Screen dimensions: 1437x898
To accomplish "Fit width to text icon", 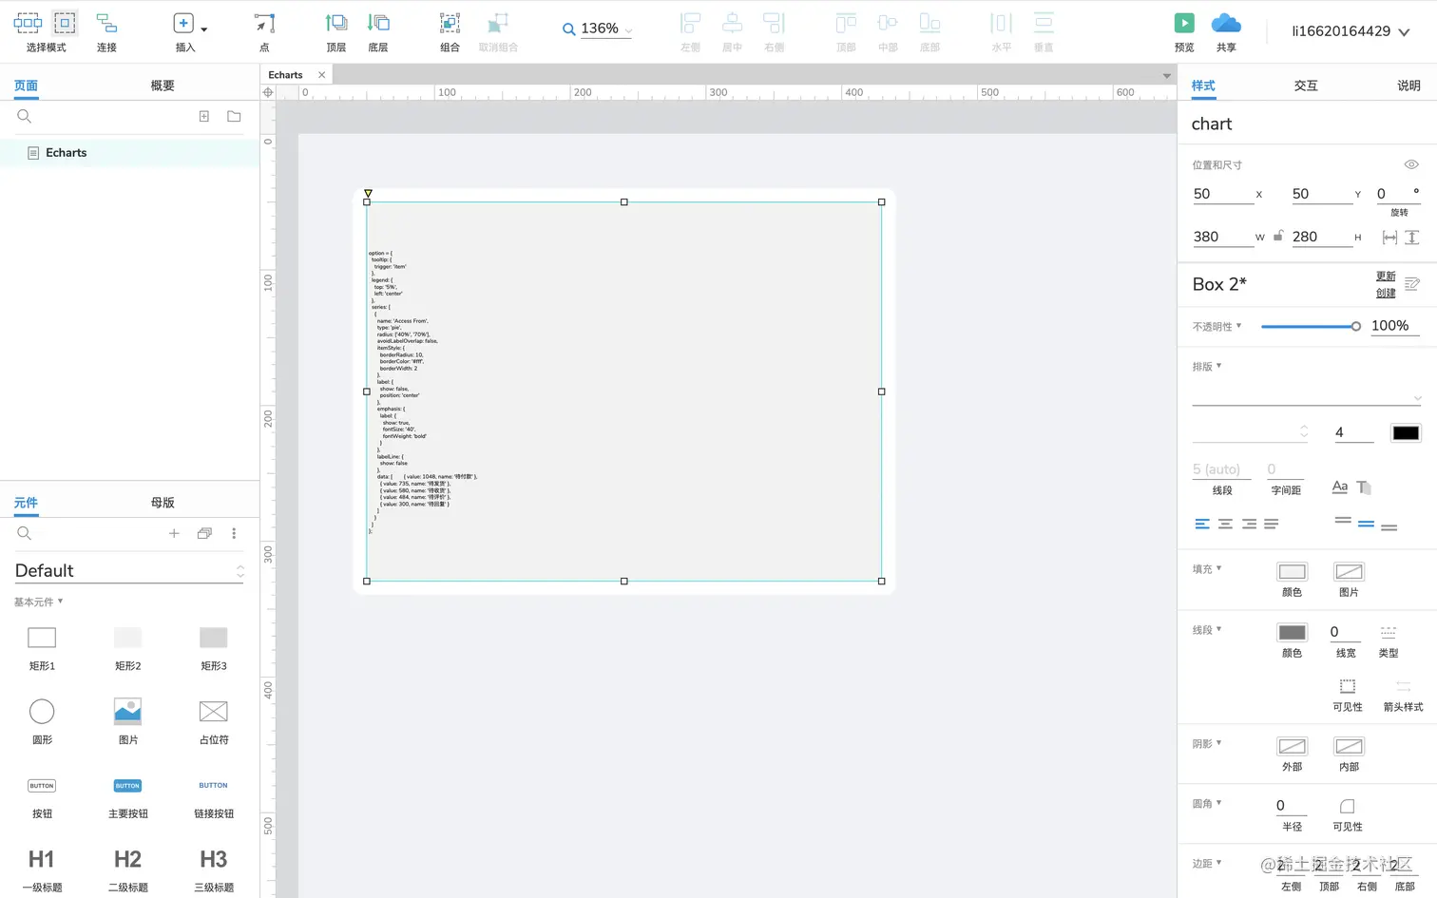I will pos(1389,238).
